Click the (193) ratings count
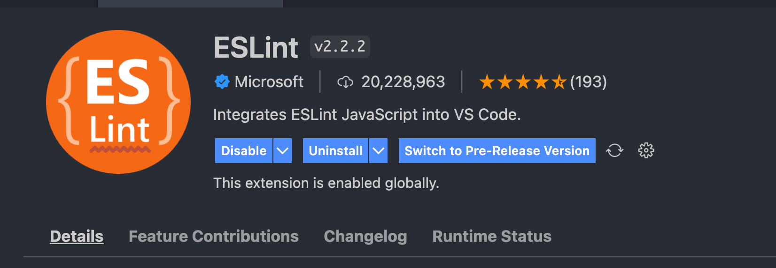The height and width of the screenshot is (268, 776). (x=589, y=82)
